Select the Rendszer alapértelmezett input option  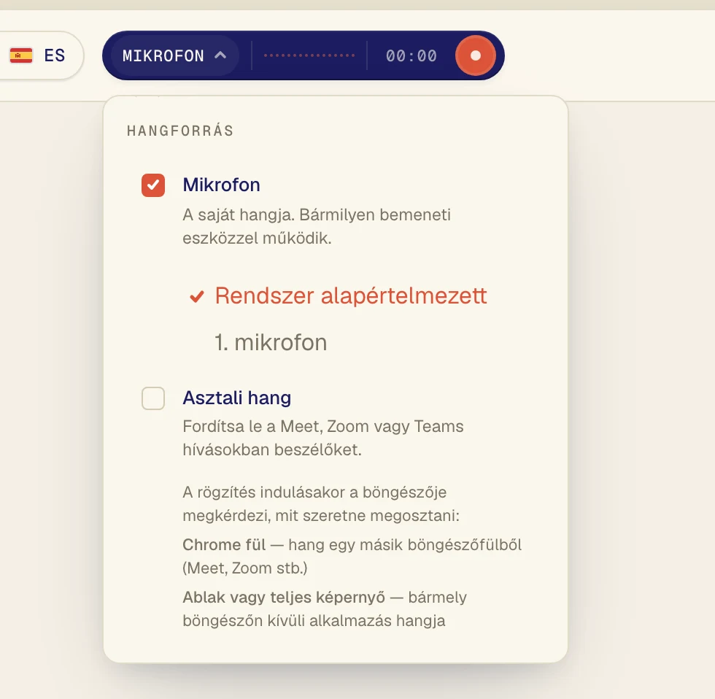pos(339,296)
